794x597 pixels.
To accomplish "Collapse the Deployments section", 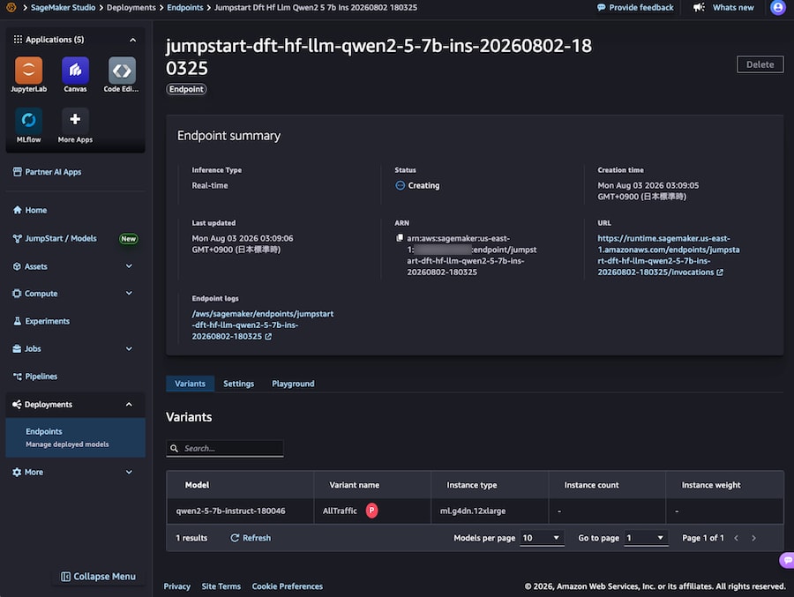I will 129,404.
